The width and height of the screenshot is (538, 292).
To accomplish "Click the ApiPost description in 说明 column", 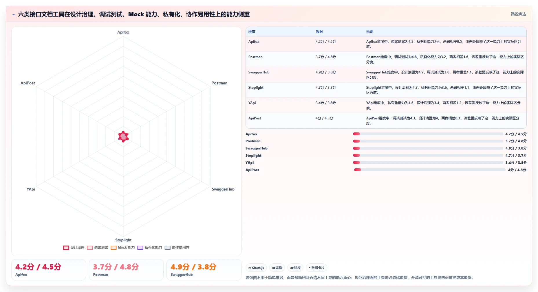I will (443, 121).
